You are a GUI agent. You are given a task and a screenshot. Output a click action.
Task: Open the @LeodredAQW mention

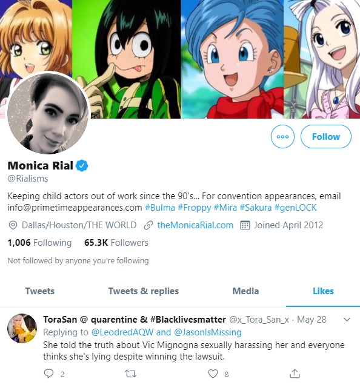click(x=122, y=332)
